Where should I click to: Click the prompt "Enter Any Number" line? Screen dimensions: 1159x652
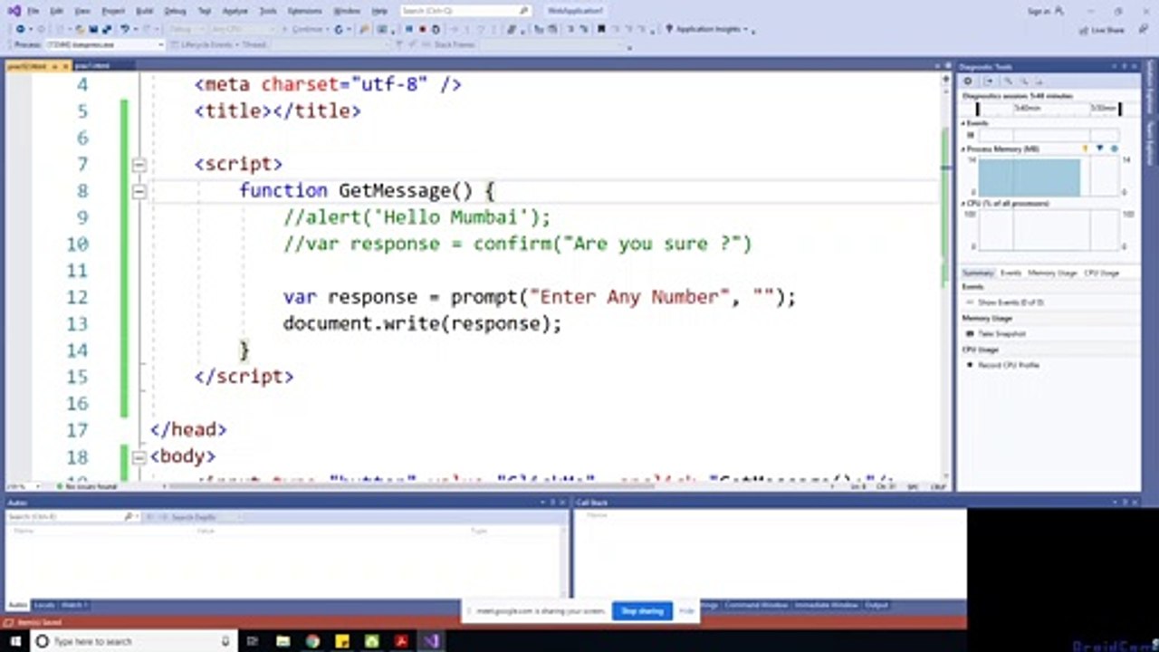[x=539, y=297]
